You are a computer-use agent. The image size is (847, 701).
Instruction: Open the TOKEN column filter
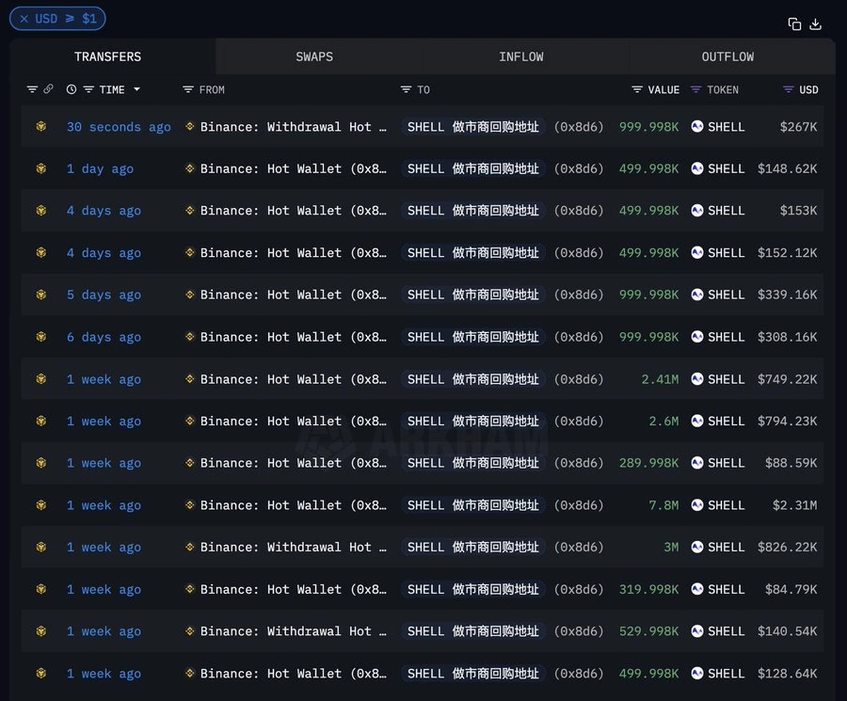coord(695,89)
